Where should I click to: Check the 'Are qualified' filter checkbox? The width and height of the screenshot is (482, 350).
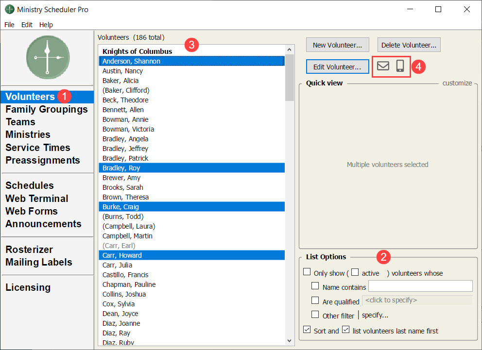coord(315,300)
